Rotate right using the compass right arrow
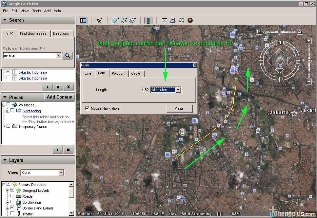 [x=289, y=61]
